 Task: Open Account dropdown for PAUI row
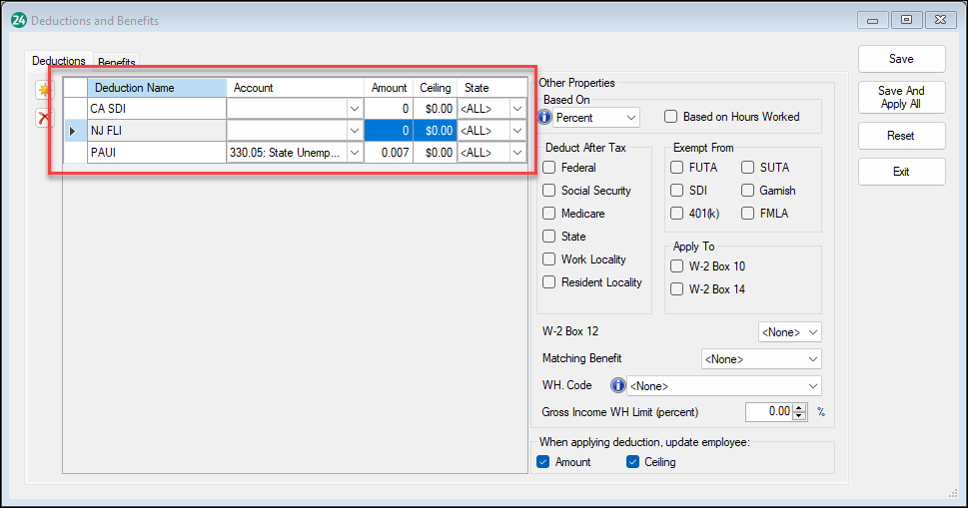(x=354, y=153)
